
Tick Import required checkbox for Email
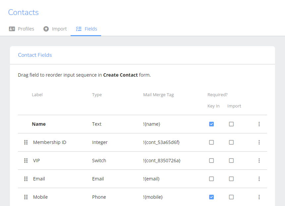231,179
